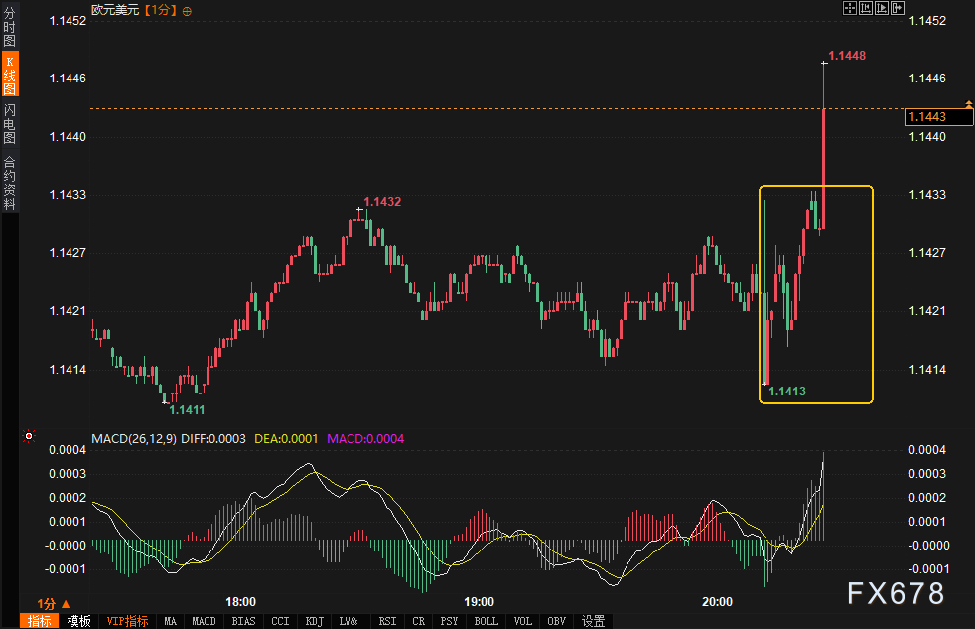The height and width of the screenshot is (629, 975).
Task: Click the red sun-shaped icon left of MACD label
Action: pyautogui.click(x=29, y=437)
